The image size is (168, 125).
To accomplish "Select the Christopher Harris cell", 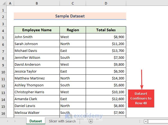I will pyautogui.click(x=37, y=92).
